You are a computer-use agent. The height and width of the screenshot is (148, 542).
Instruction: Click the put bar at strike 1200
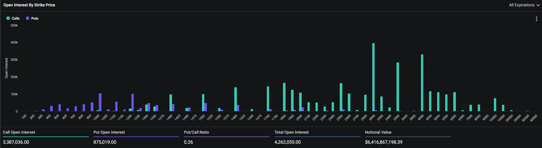coord(133,103)
